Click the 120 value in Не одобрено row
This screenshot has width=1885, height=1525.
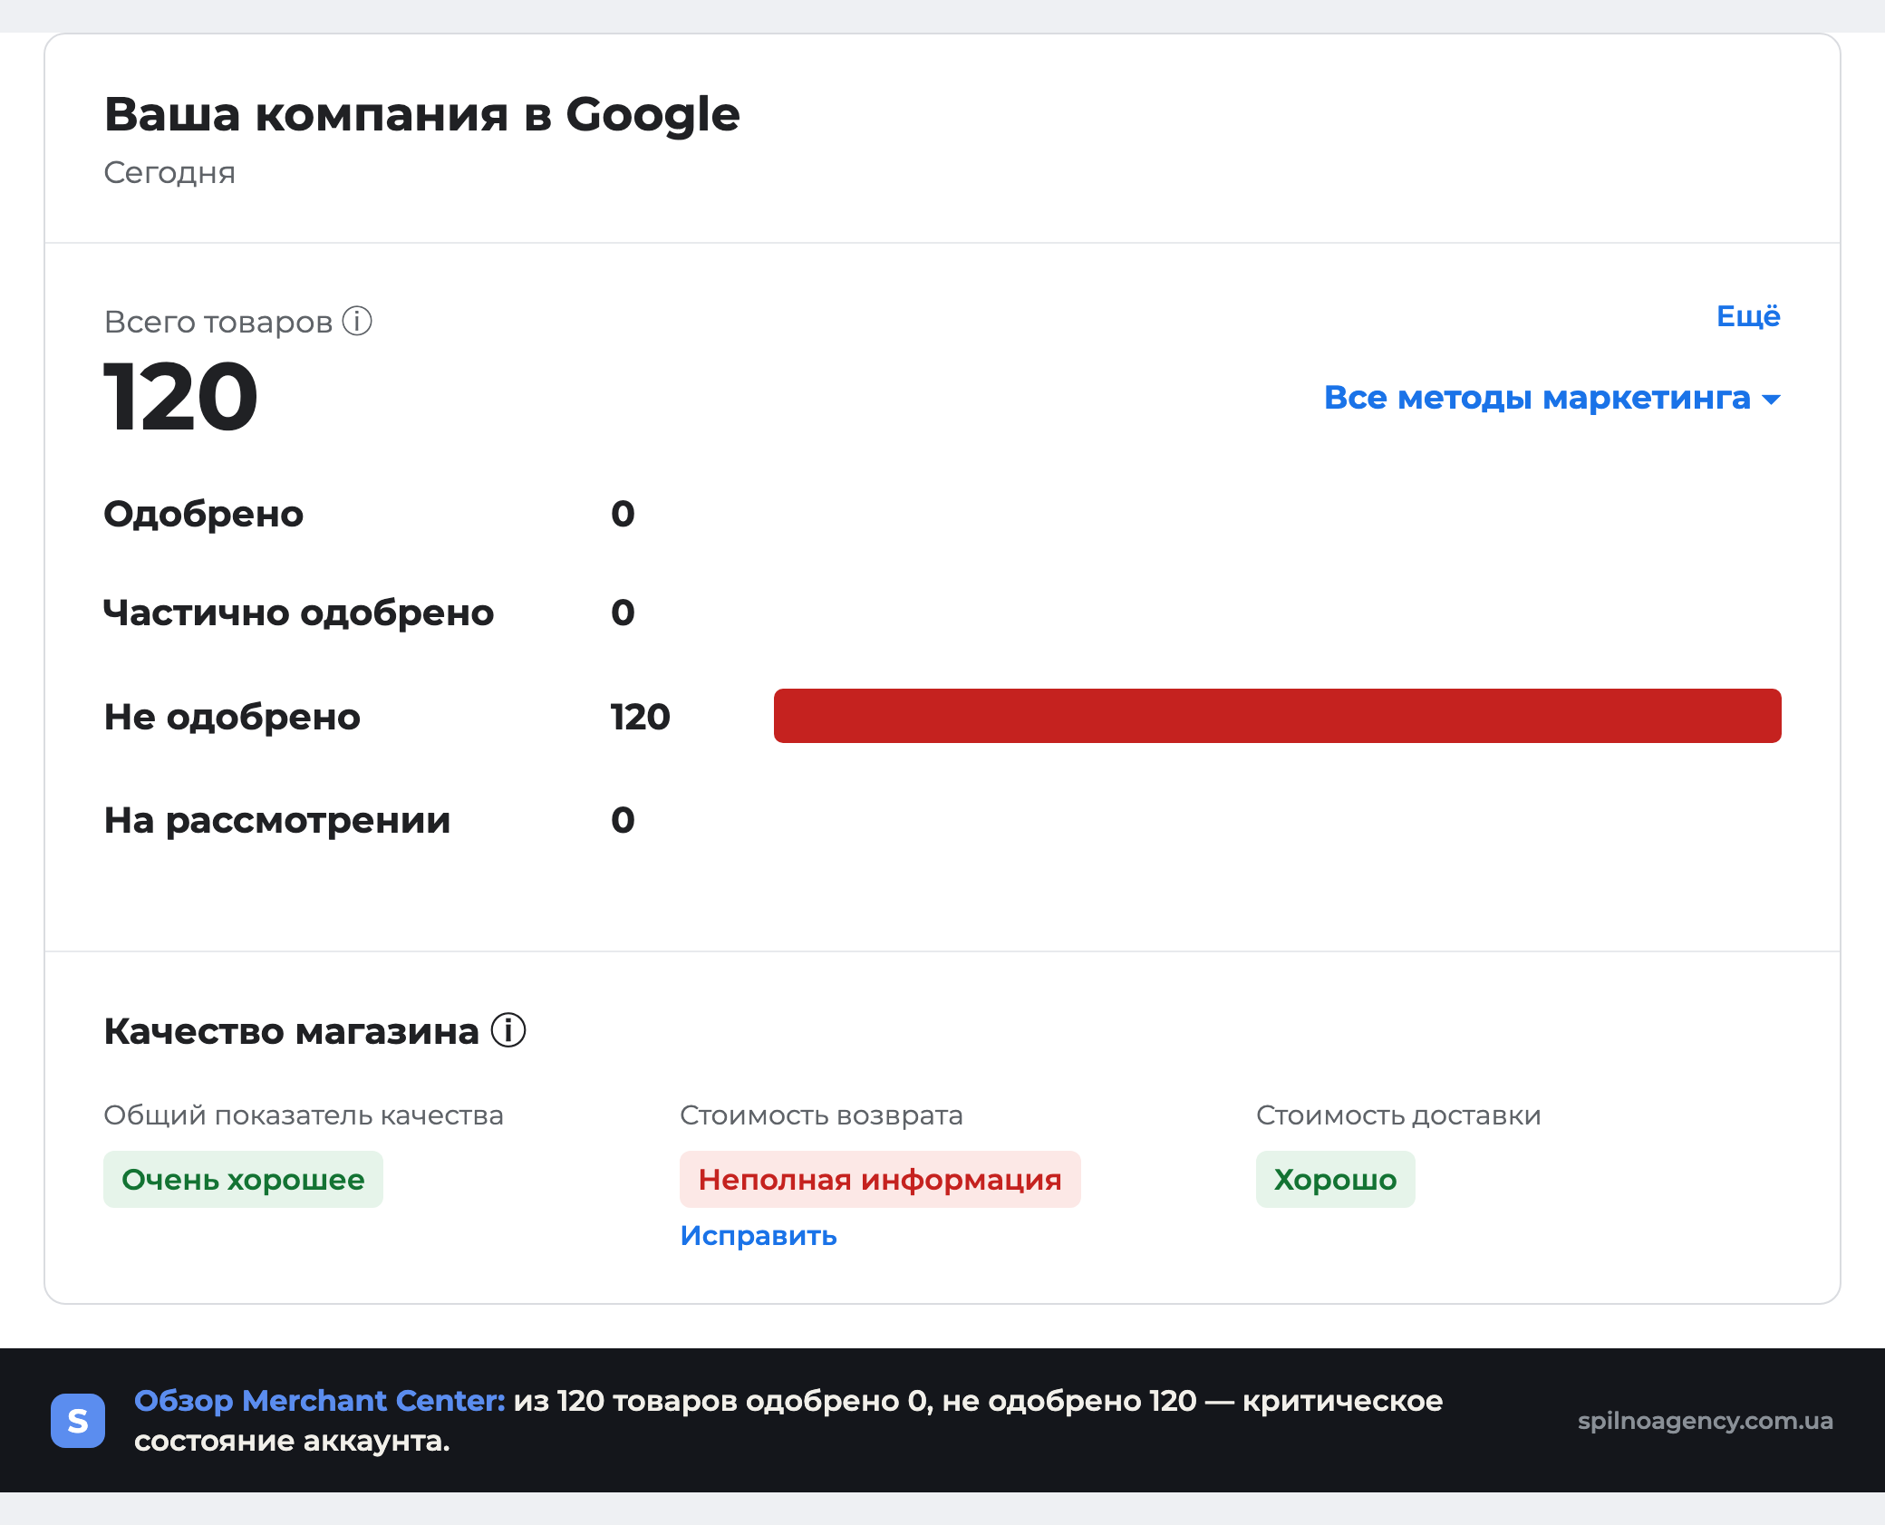point(640,717)
